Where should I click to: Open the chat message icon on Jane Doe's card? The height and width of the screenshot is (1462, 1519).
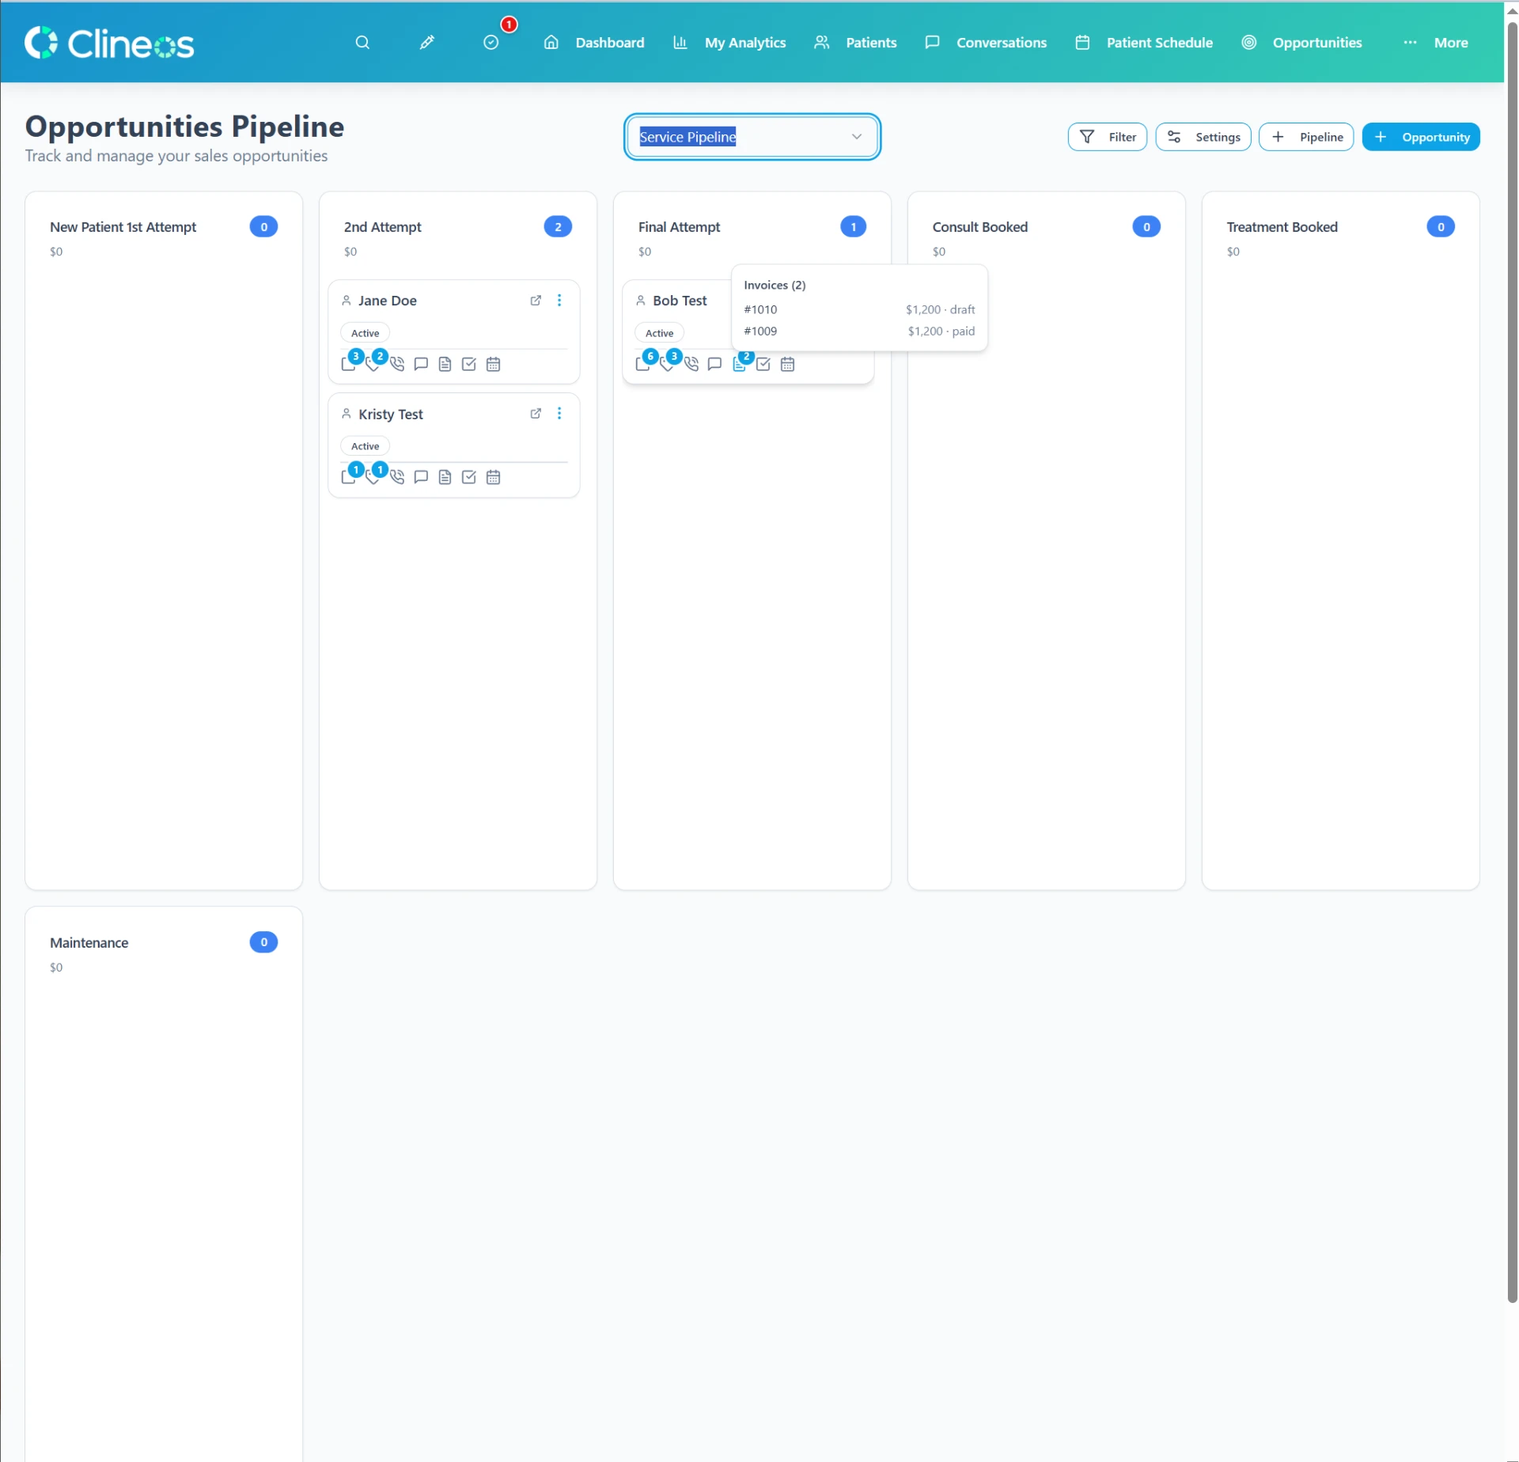tap(421, 365)
